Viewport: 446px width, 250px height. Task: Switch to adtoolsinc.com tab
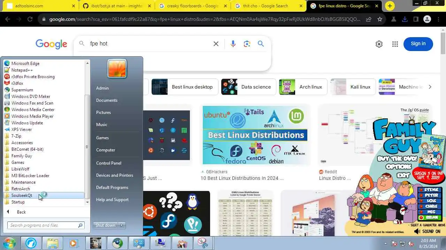(x=41, y=6)
